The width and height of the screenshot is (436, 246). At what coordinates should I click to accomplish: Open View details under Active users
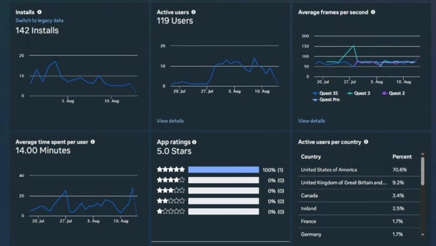click(170, 121)
